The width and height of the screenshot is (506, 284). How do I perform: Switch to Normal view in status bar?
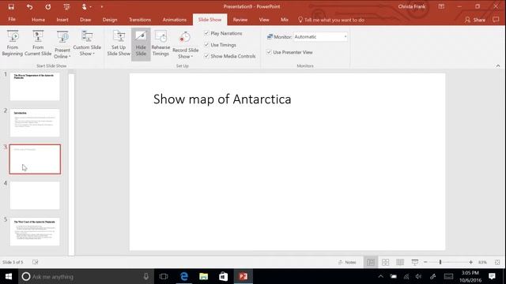[371, 262]
